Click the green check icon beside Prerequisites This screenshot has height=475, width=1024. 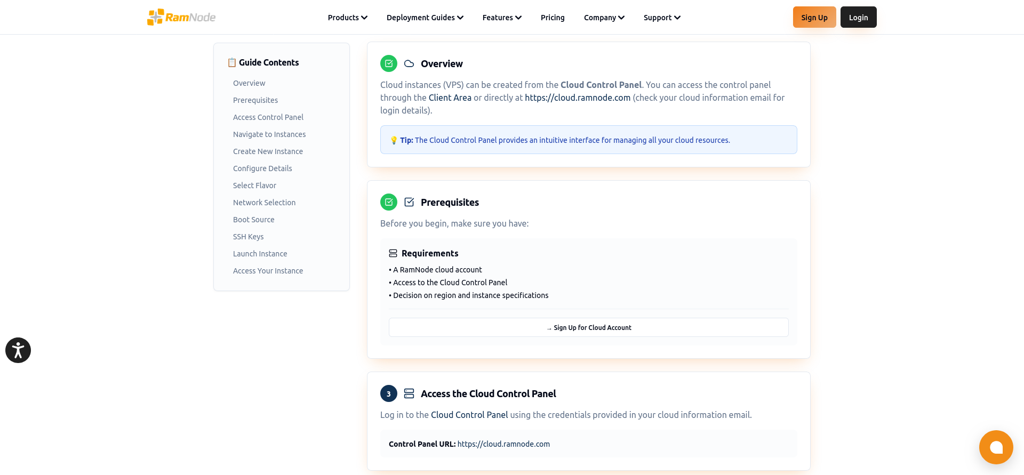pos(389,202)
